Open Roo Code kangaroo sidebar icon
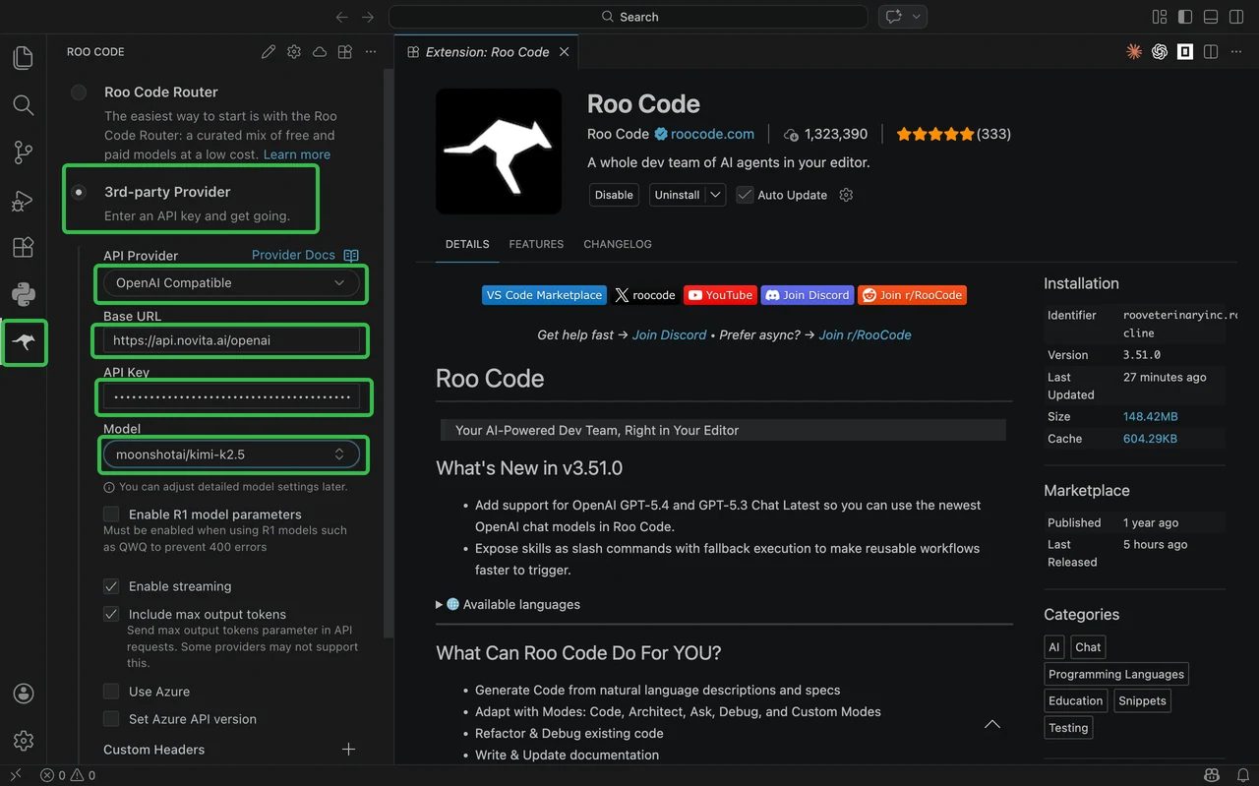This screenshot has height=786, width=1259. (x=24, y=342)
